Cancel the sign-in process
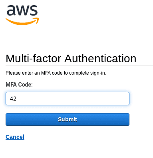 tap(15, 137)
